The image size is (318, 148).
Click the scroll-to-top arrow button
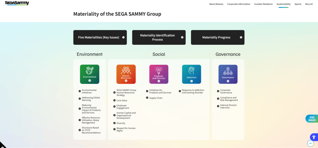[311, 143]
